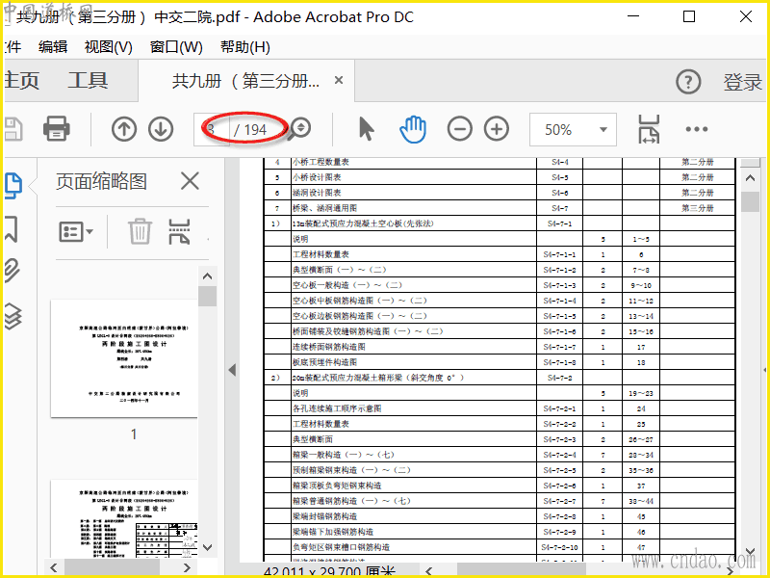Click the 各孔连续施工顺序示意图 row
The image size is (770, 578).
(499, 408)
